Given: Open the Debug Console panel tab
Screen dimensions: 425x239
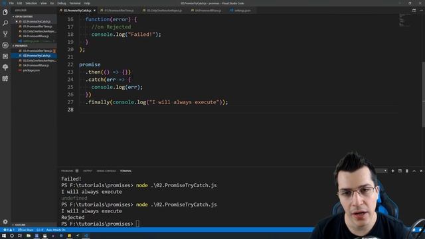Looking at the screenshot, I should point(106,171).
